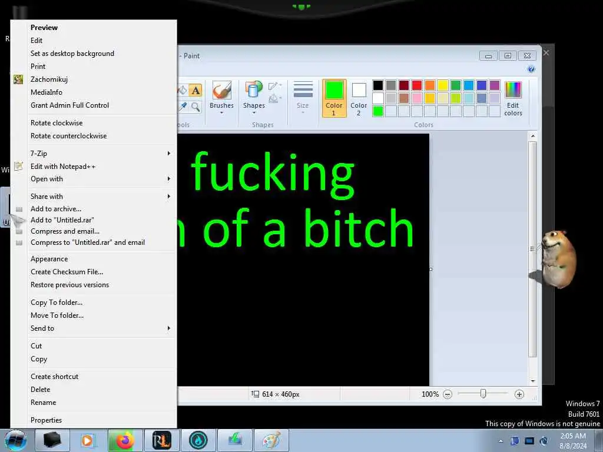The height and width of the screenshot is (452, 603).
Task: Open the Shapes gallery in Paint
Action: (254, 97)
